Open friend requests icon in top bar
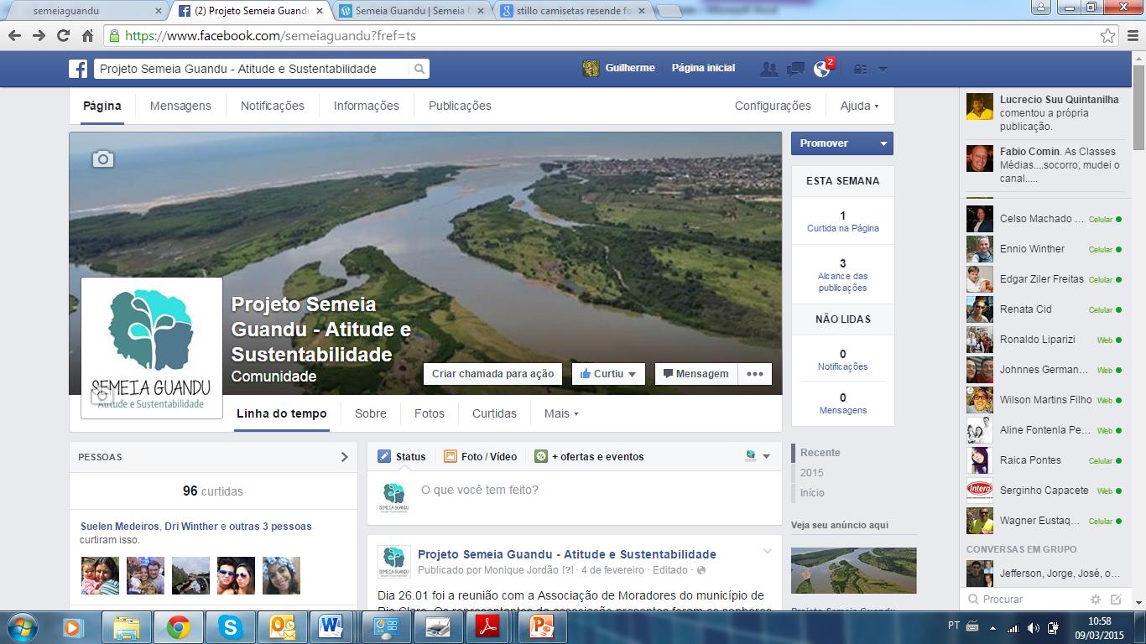This screenshot has width=1146, height=644. click(x=768, y=69)
